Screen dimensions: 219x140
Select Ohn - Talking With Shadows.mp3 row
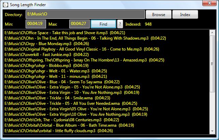coord(85,38)
